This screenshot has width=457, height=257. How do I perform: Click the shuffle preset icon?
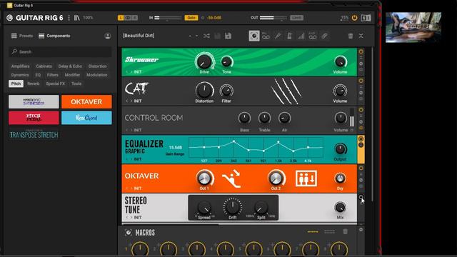pyautogui.click(x=206, y=36)
